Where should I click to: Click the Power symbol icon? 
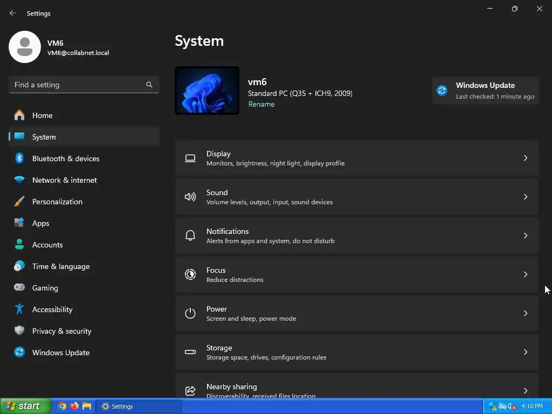(x=190, y=313)
